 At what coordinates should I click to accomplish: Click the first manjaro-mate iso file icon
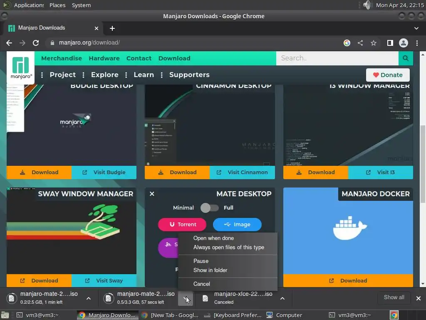[x=11, y=298]
